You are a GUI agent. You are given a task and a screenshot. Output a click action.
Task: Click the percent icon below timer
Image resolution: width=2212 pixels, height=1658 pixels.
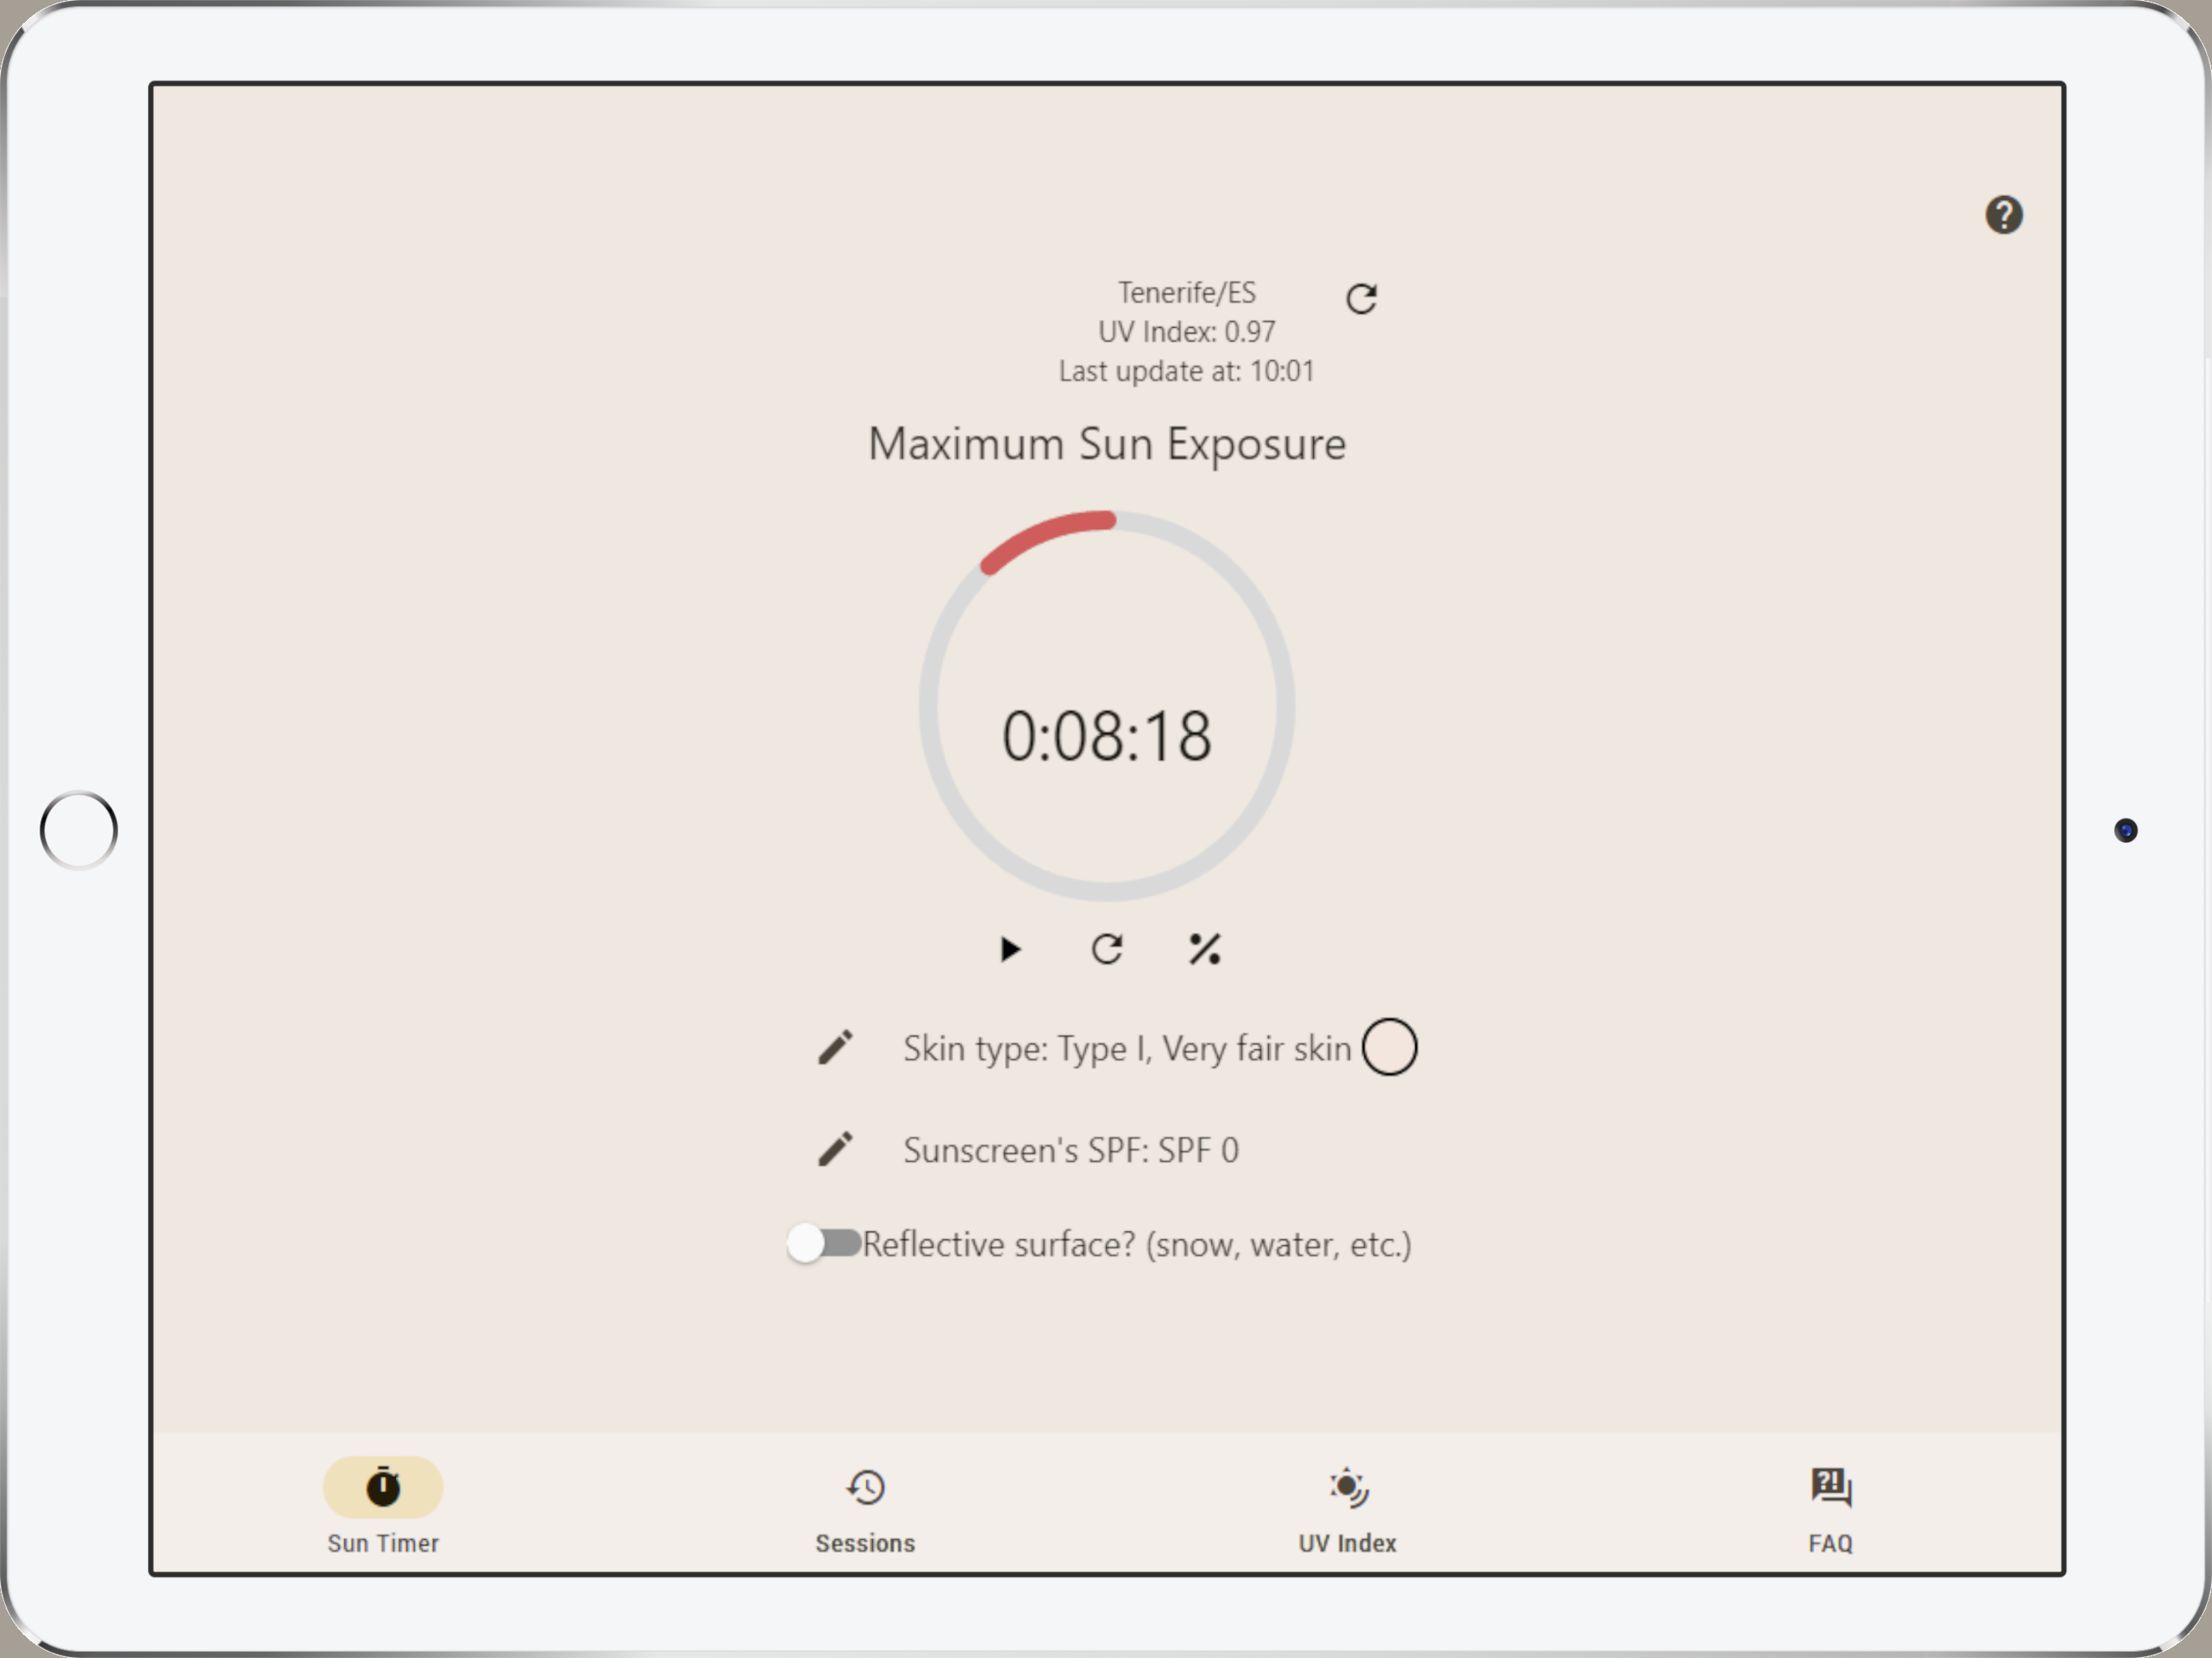click(1204, 949)
